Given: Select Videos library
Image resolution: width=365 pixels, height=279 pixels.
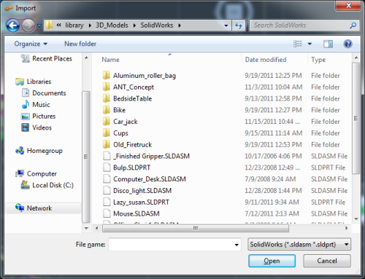Looking at the screenshot, I should pyautogui.click(x=36, y=127).
